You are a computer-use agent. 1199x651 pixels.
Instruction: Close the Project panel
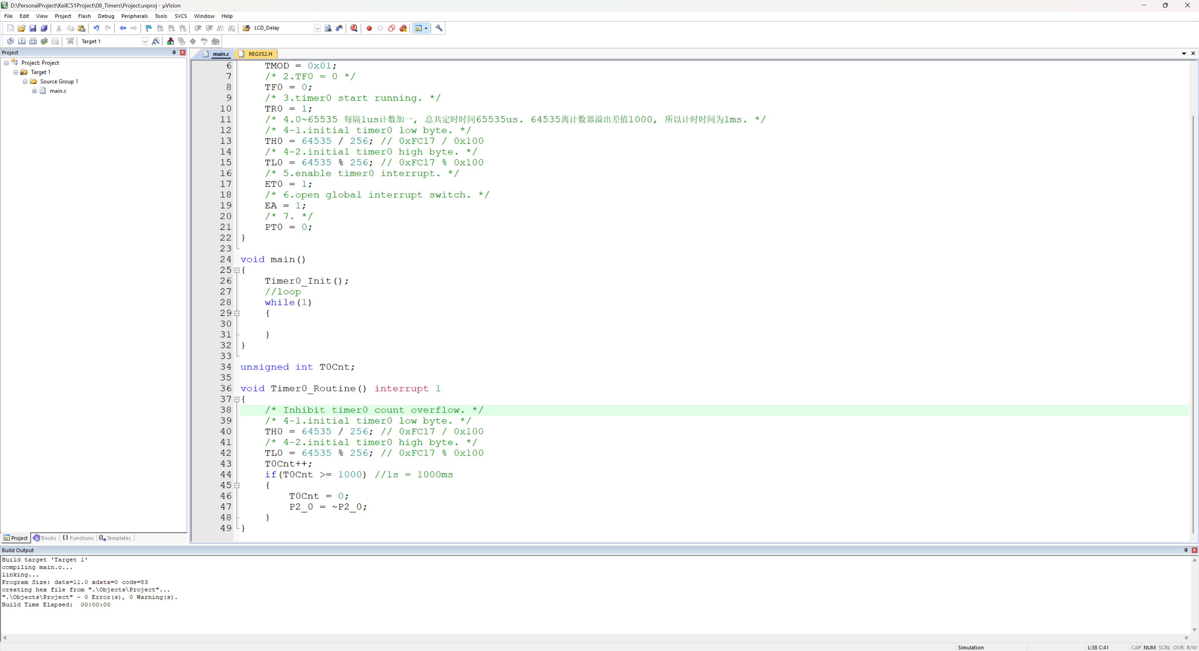pos(183,52)
